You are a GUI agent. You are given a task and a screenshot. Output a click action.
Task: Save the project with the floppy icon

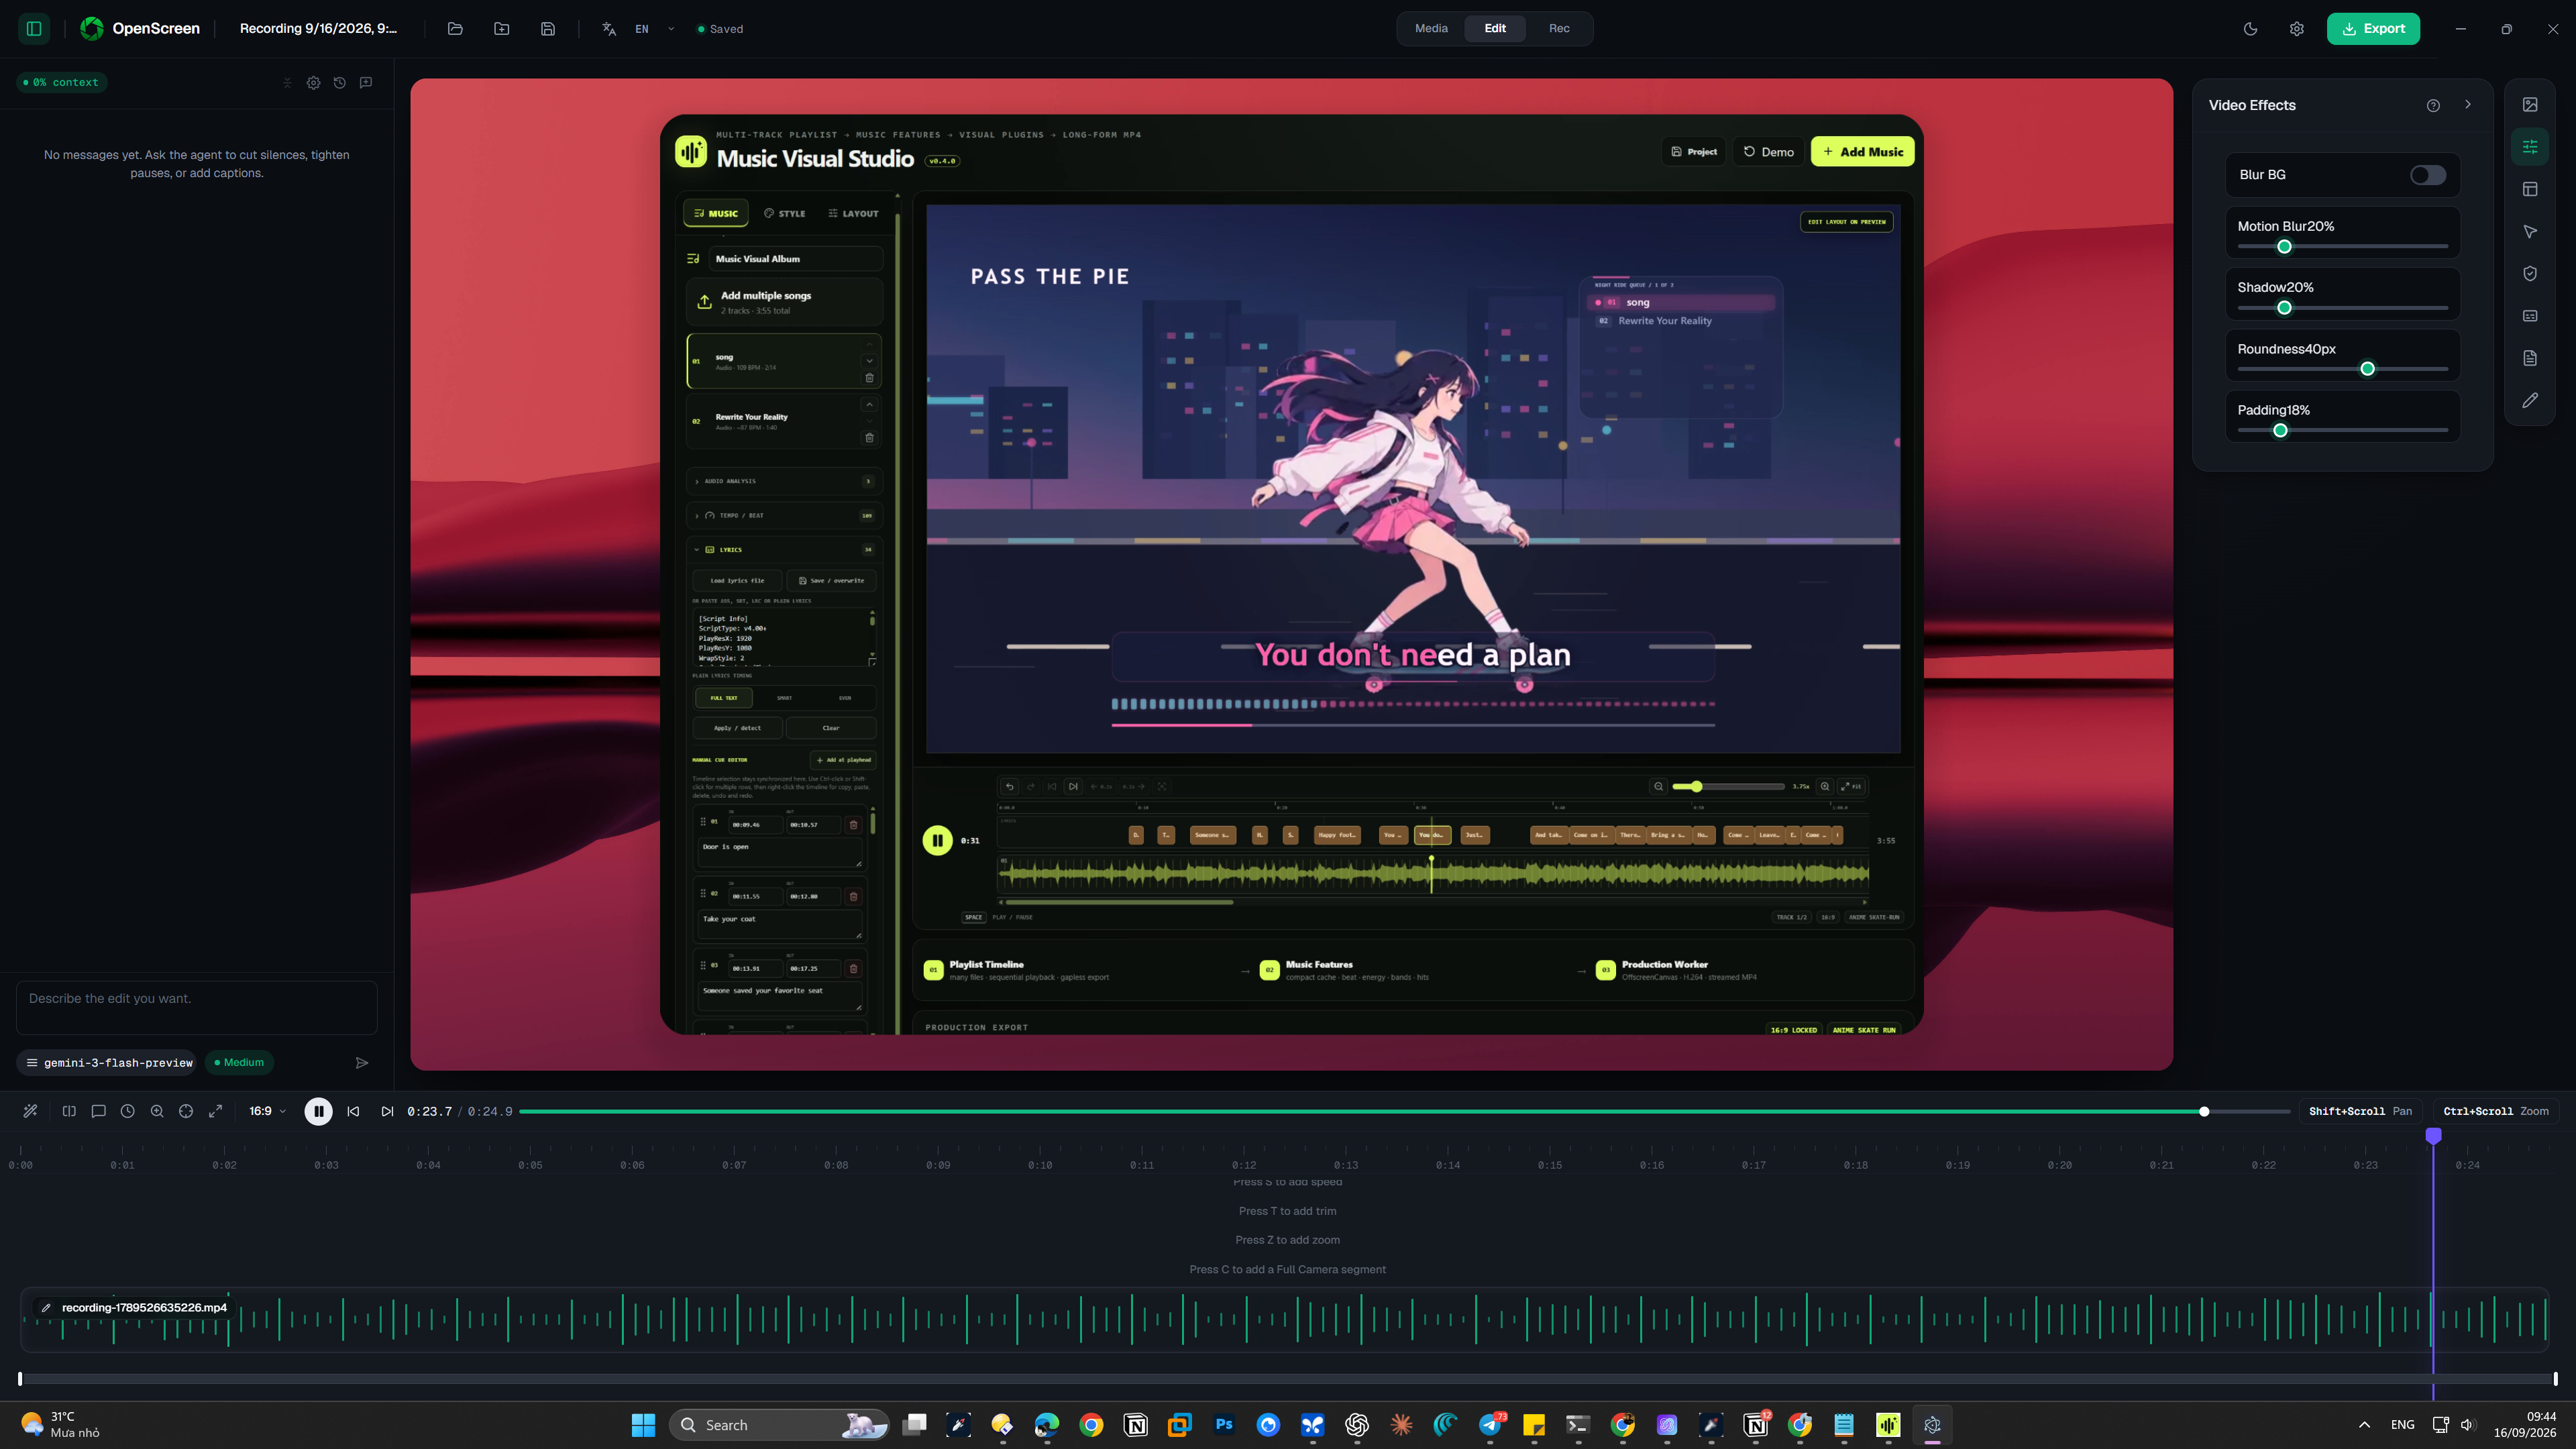[x=548, y=29]
